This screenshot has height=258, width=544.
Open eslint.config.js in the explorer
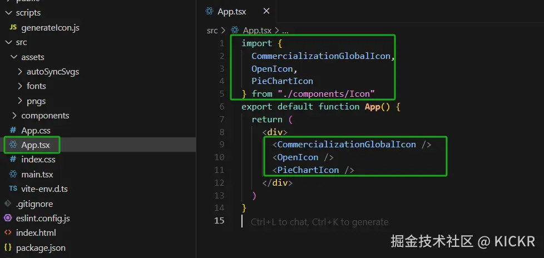tap(43, 219)
